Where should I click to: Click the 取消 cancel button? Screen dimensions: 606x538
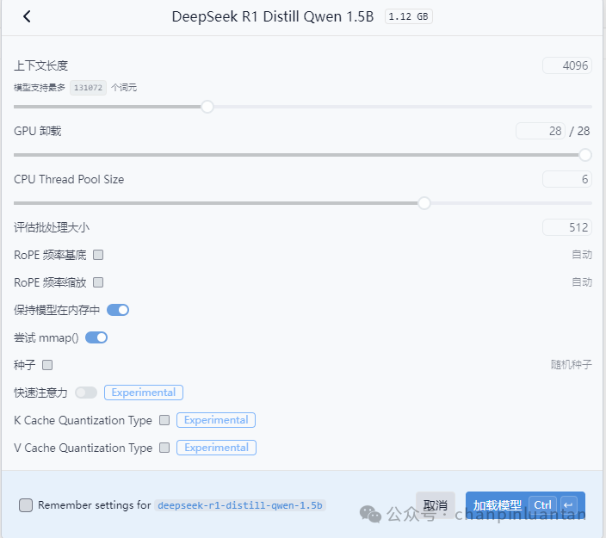pyautogui.click(x=436, y=505)
